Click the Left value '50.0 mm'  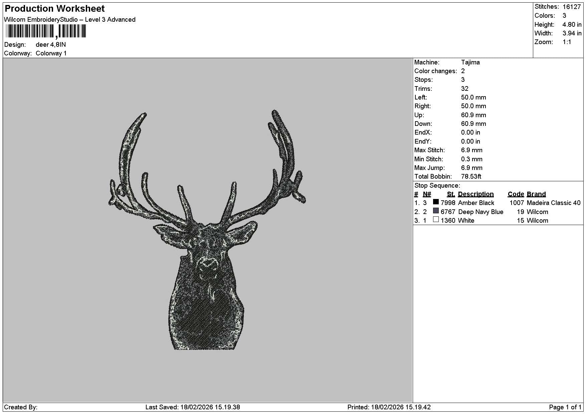point(473,97)
